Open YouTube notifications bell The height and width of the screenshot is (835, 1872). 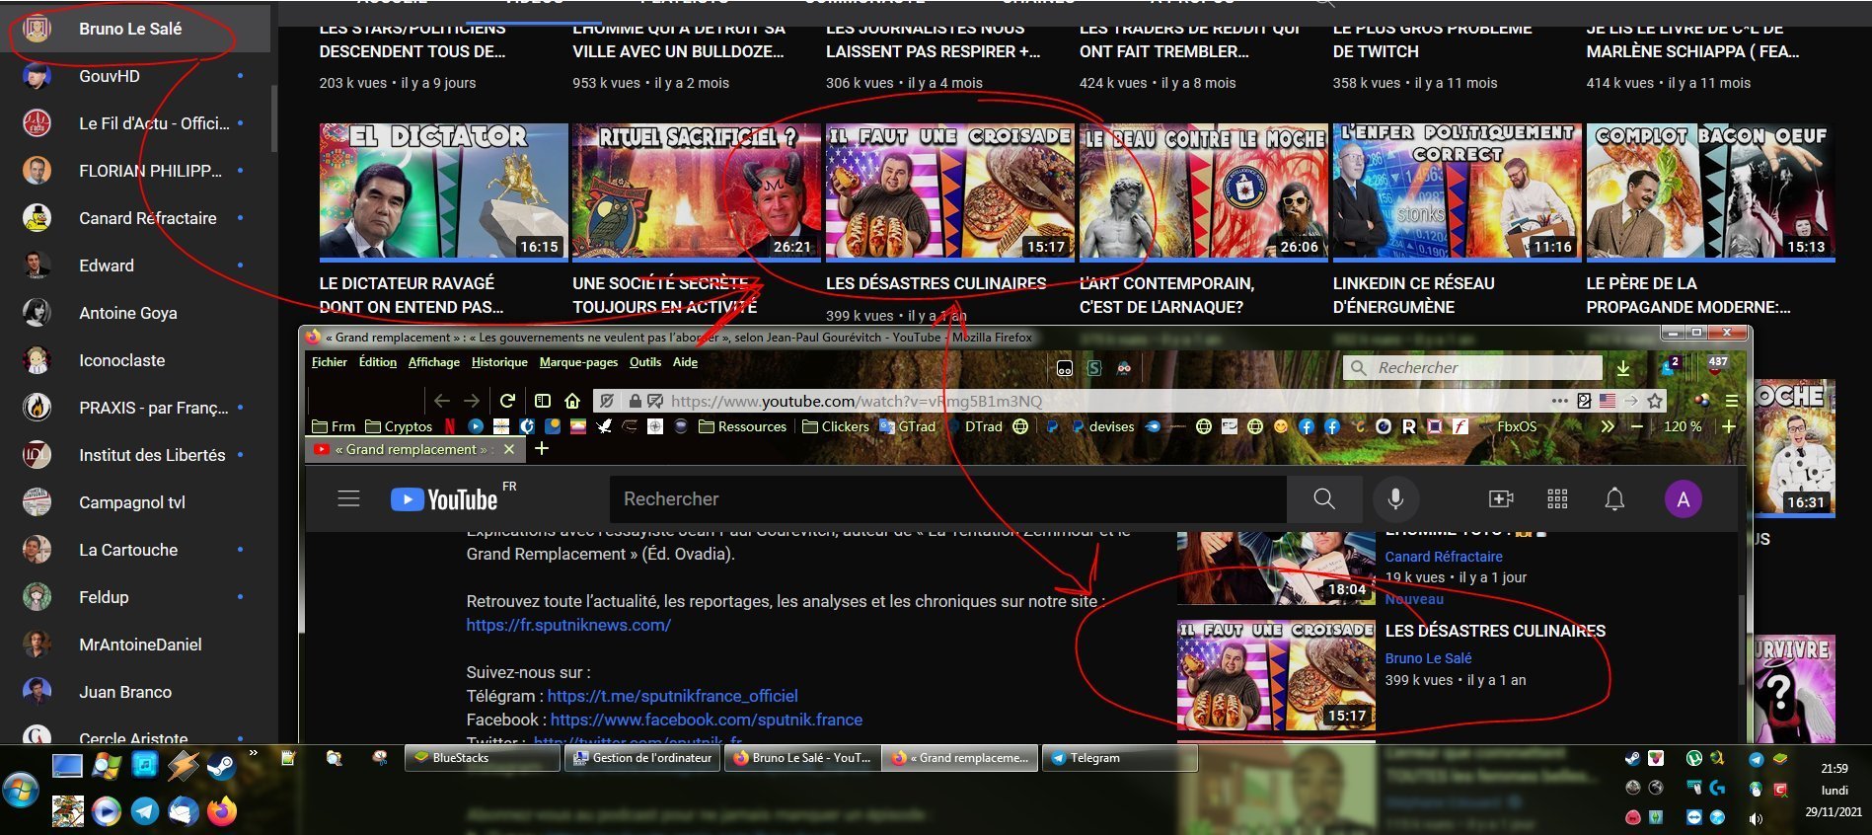pyautogui.click(x=1614, y=498)
